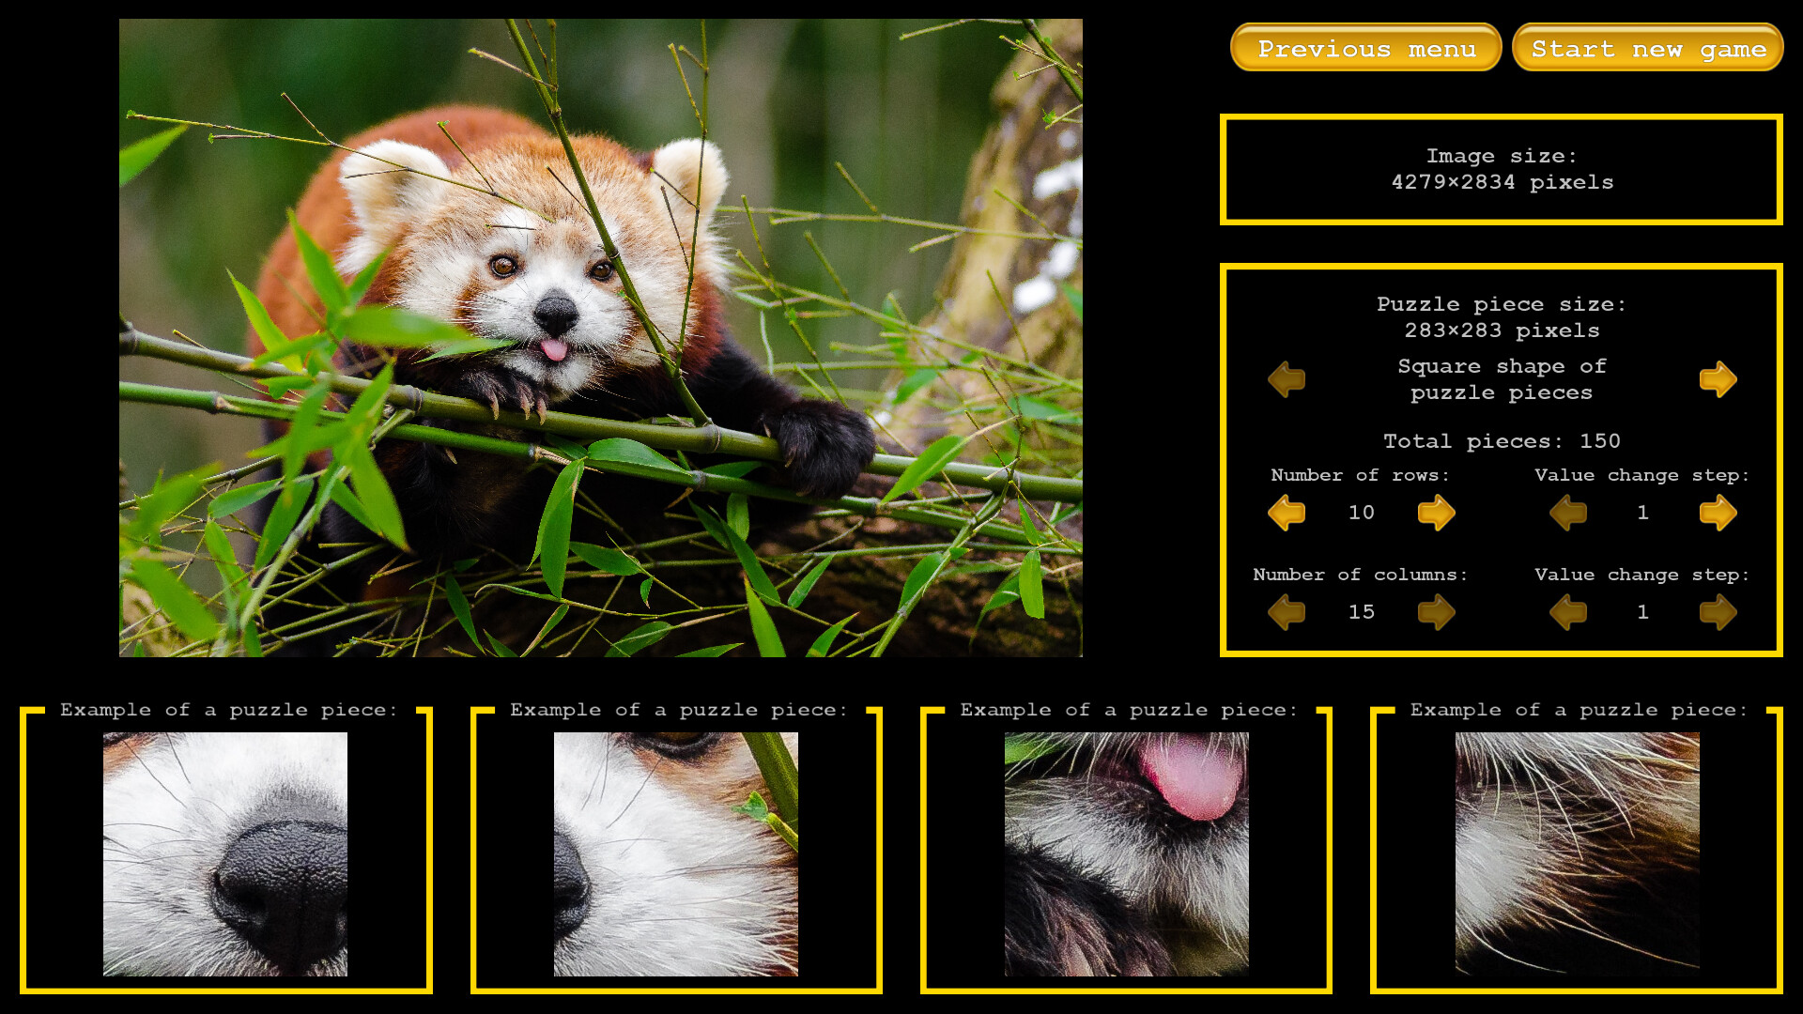Image resolution: width=1803 pixels, height=1014 pixels.
Task: Select the puzzle piece example showing the tongue
Action: (1125, 854)
